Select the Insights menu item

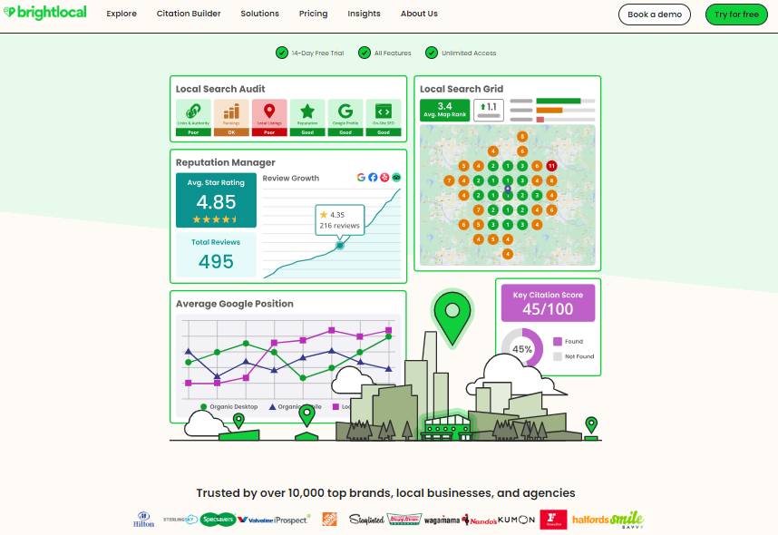pos(364,14)
